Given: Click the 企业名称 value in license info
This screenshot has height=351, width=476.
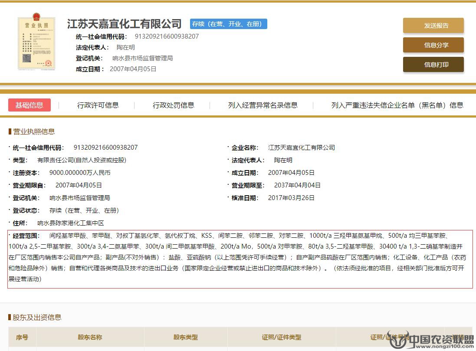Looking at the screenshot, I should 302,148.
